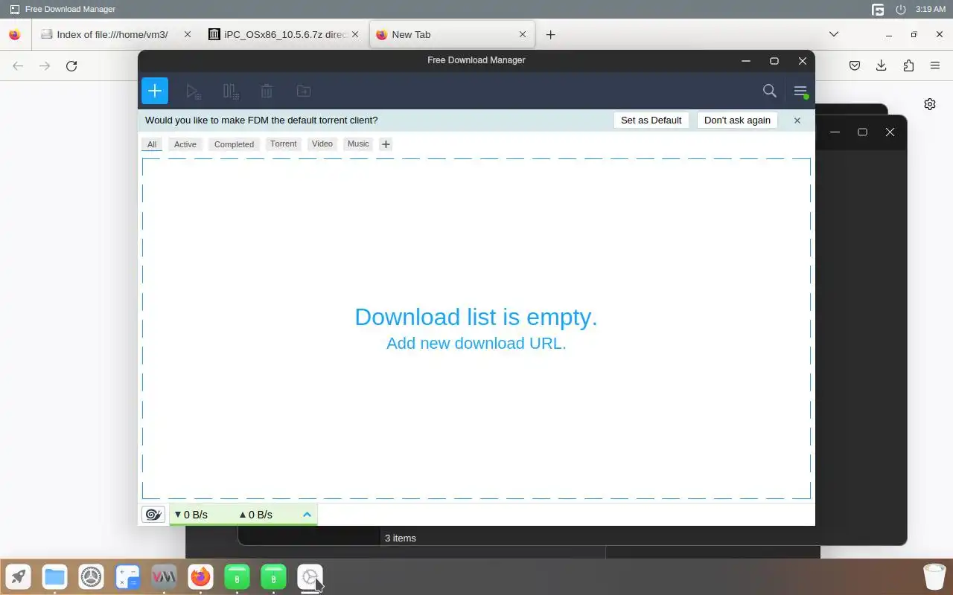Viewport: 953px width, 595px height.
Task: Click the pause downloads toolbar icon
Action: click(x=231, y=91)
